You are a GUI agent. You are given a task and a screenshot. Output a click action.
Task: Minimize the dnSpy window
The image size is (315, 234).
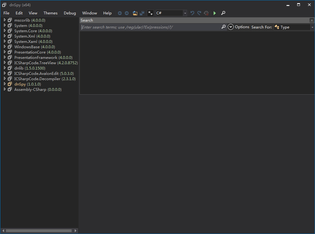click(x=288, y=5)
